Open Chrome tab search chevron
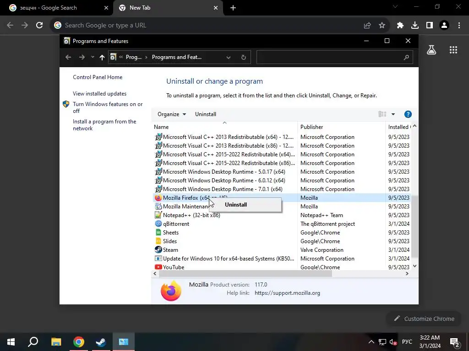Screen dimensions: 469x351 [x=395, y=6]
